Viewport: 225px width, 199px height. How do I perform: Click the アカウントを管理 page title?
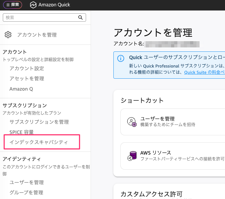coord(153,33)
